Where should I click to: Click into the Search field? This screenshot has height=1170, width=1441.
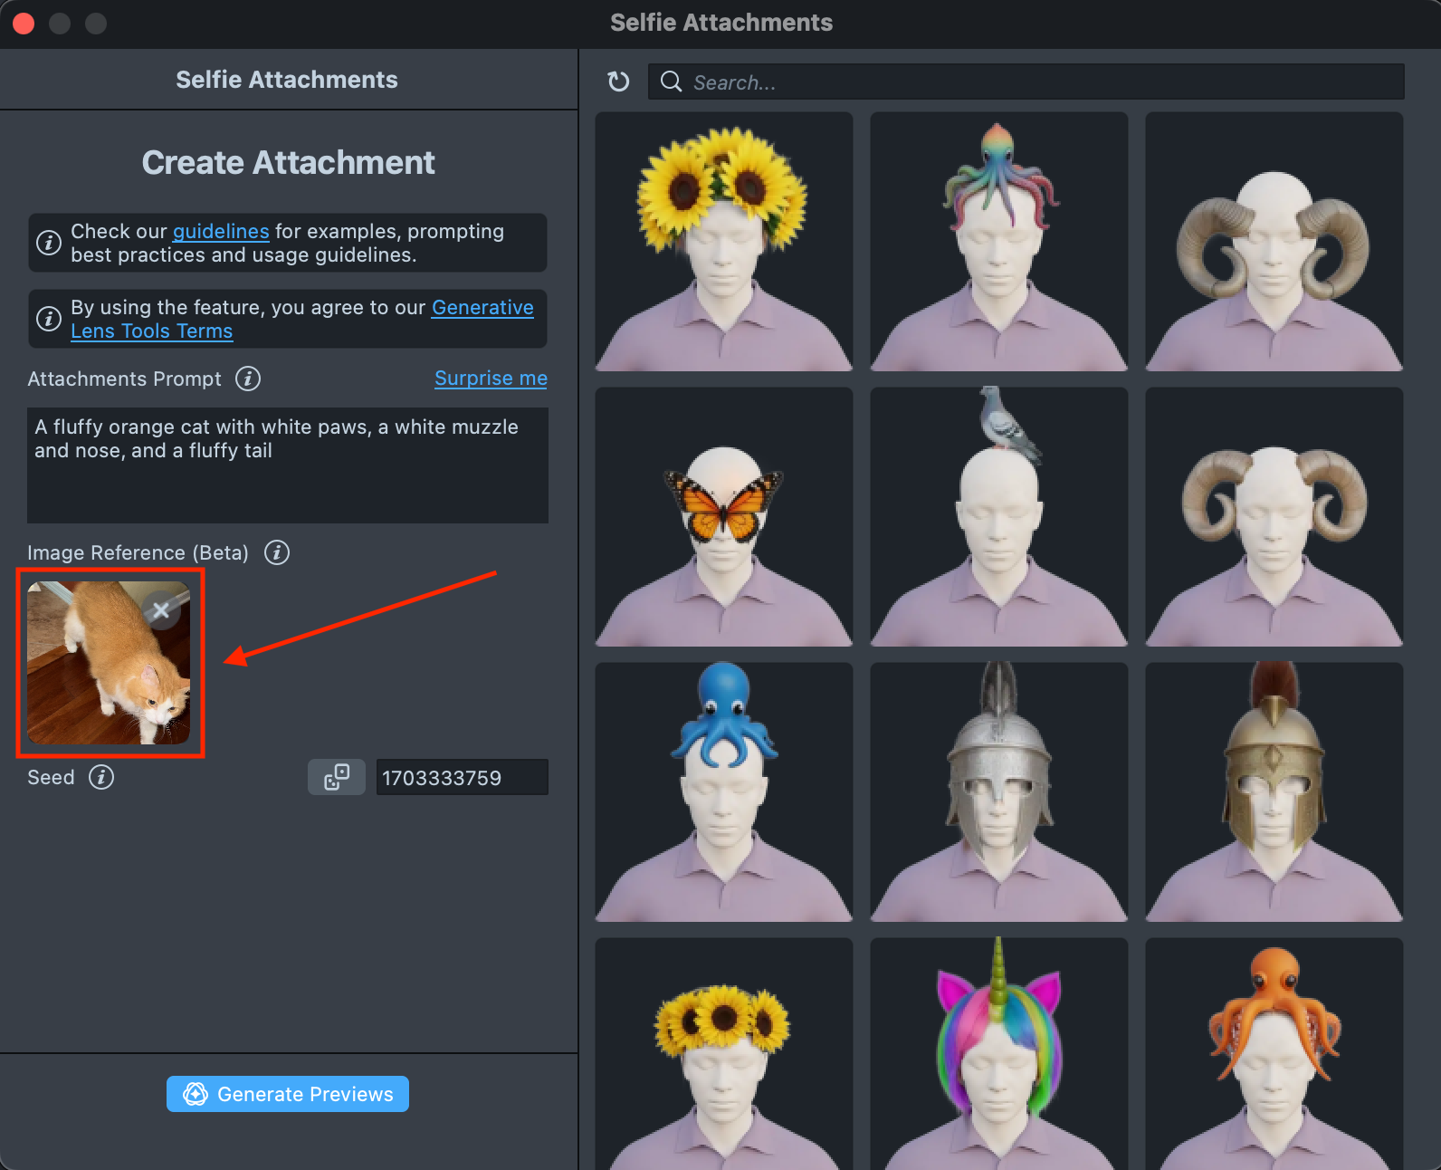1041,82
